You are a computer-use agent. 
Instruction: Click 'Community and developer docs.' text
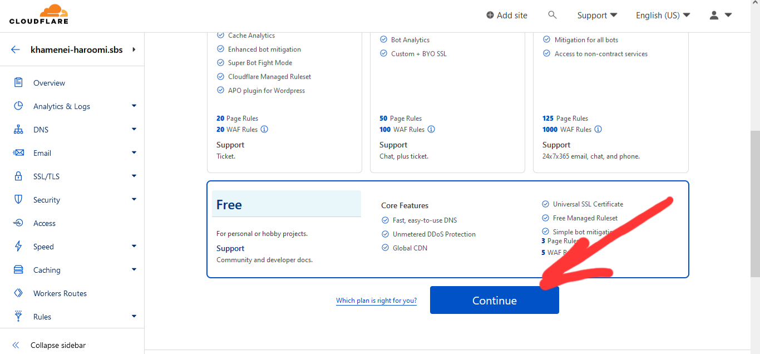tap(264, 260)
